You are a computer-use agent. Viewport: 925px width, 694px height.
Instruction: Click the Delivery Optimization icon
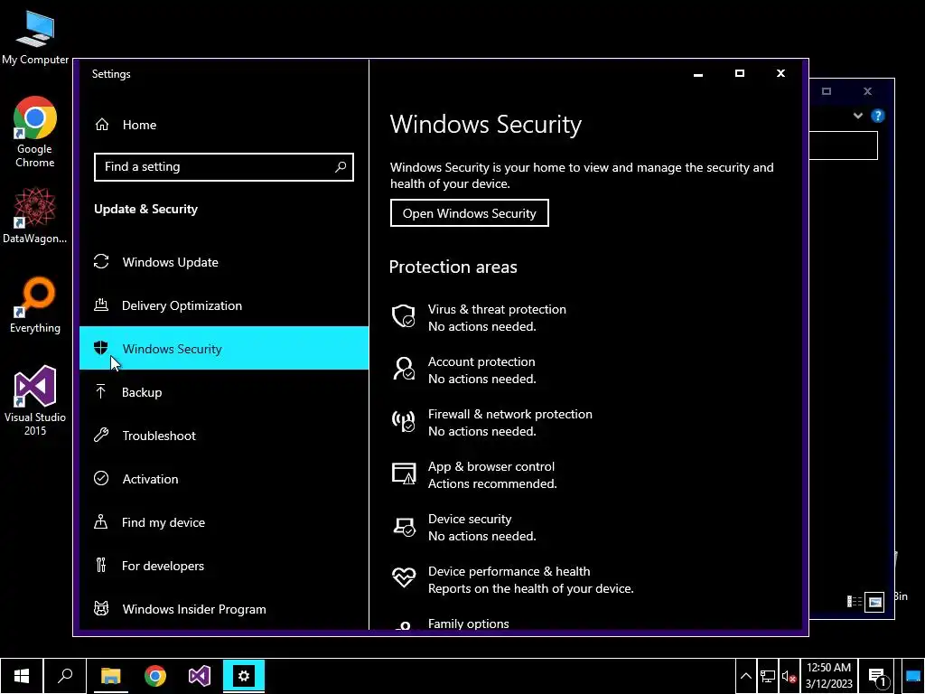tap(101, 305)
